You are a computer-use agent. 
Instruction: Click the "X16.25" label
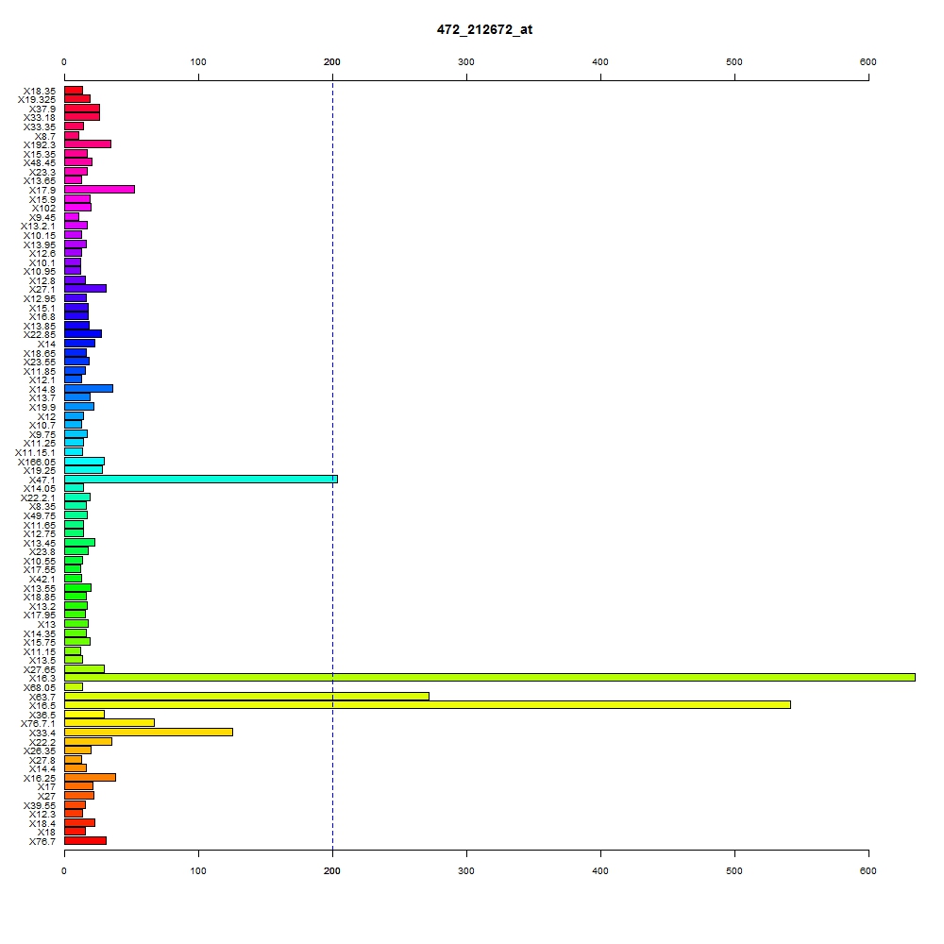tap(39, 779)
